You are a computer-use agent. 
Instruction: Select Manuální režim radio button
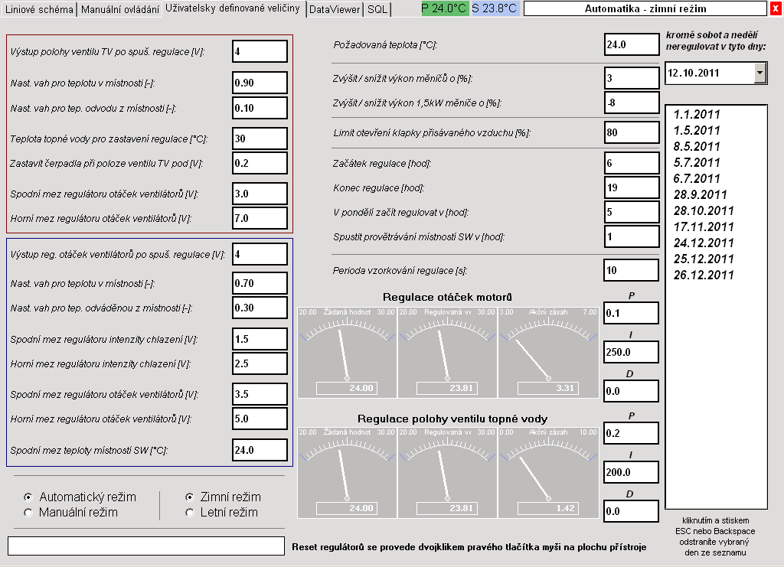(x=28, y=512)
